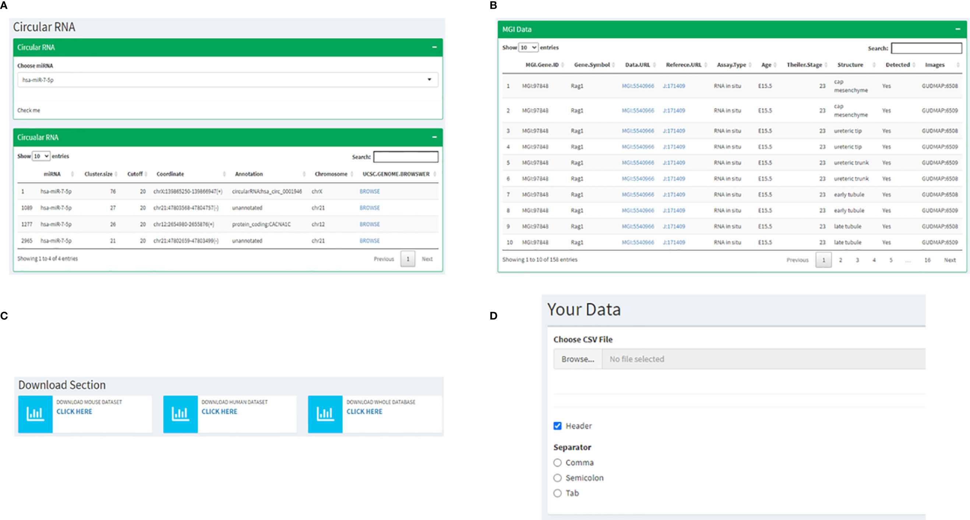Click page 1 in Circular RNA pagination
This screenshot has width=970, height=520.
tap(408, 259)
